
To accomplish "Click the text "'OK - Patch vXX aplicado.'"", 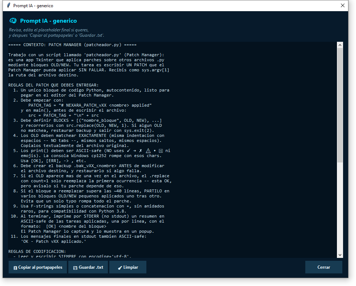I will (54, 241).
